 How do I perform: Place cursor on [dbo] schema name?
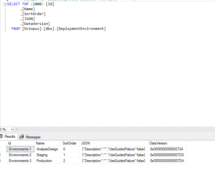point(49,29)
